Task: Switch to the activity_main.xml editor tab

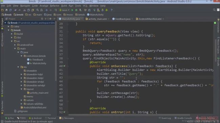Action: (x=97, y=19)
